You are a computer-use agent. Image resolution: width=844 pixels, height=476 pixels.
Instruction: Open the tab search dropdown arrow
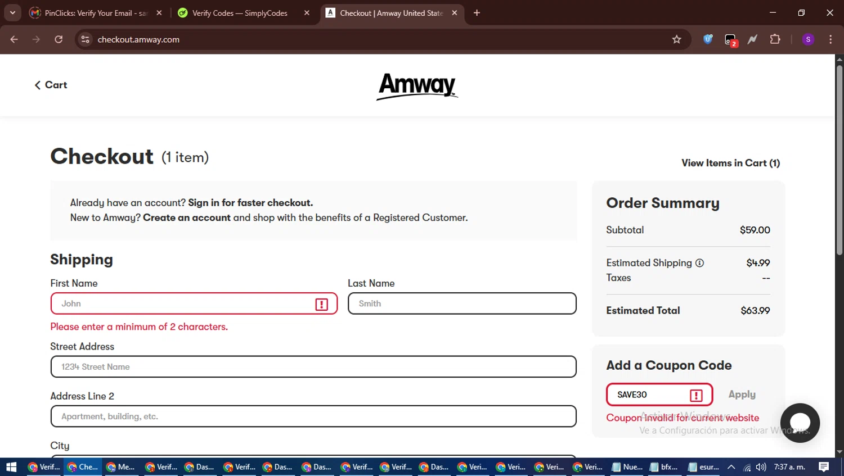(12, 12)
